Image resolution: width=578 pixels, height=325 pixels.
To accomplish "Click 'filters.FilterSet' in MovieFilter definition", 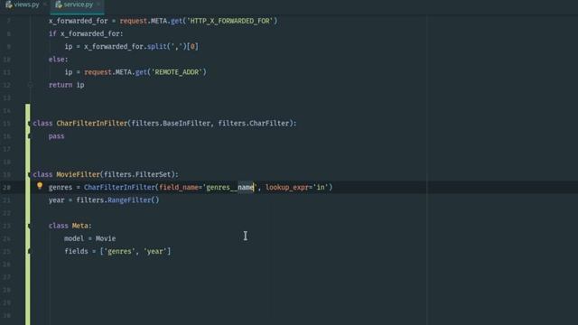I will click(x=137, y=174).
